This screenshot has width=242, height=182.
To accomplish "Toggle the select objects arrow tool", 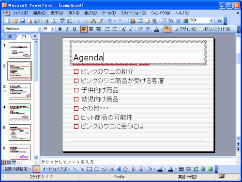I will 36,169.
